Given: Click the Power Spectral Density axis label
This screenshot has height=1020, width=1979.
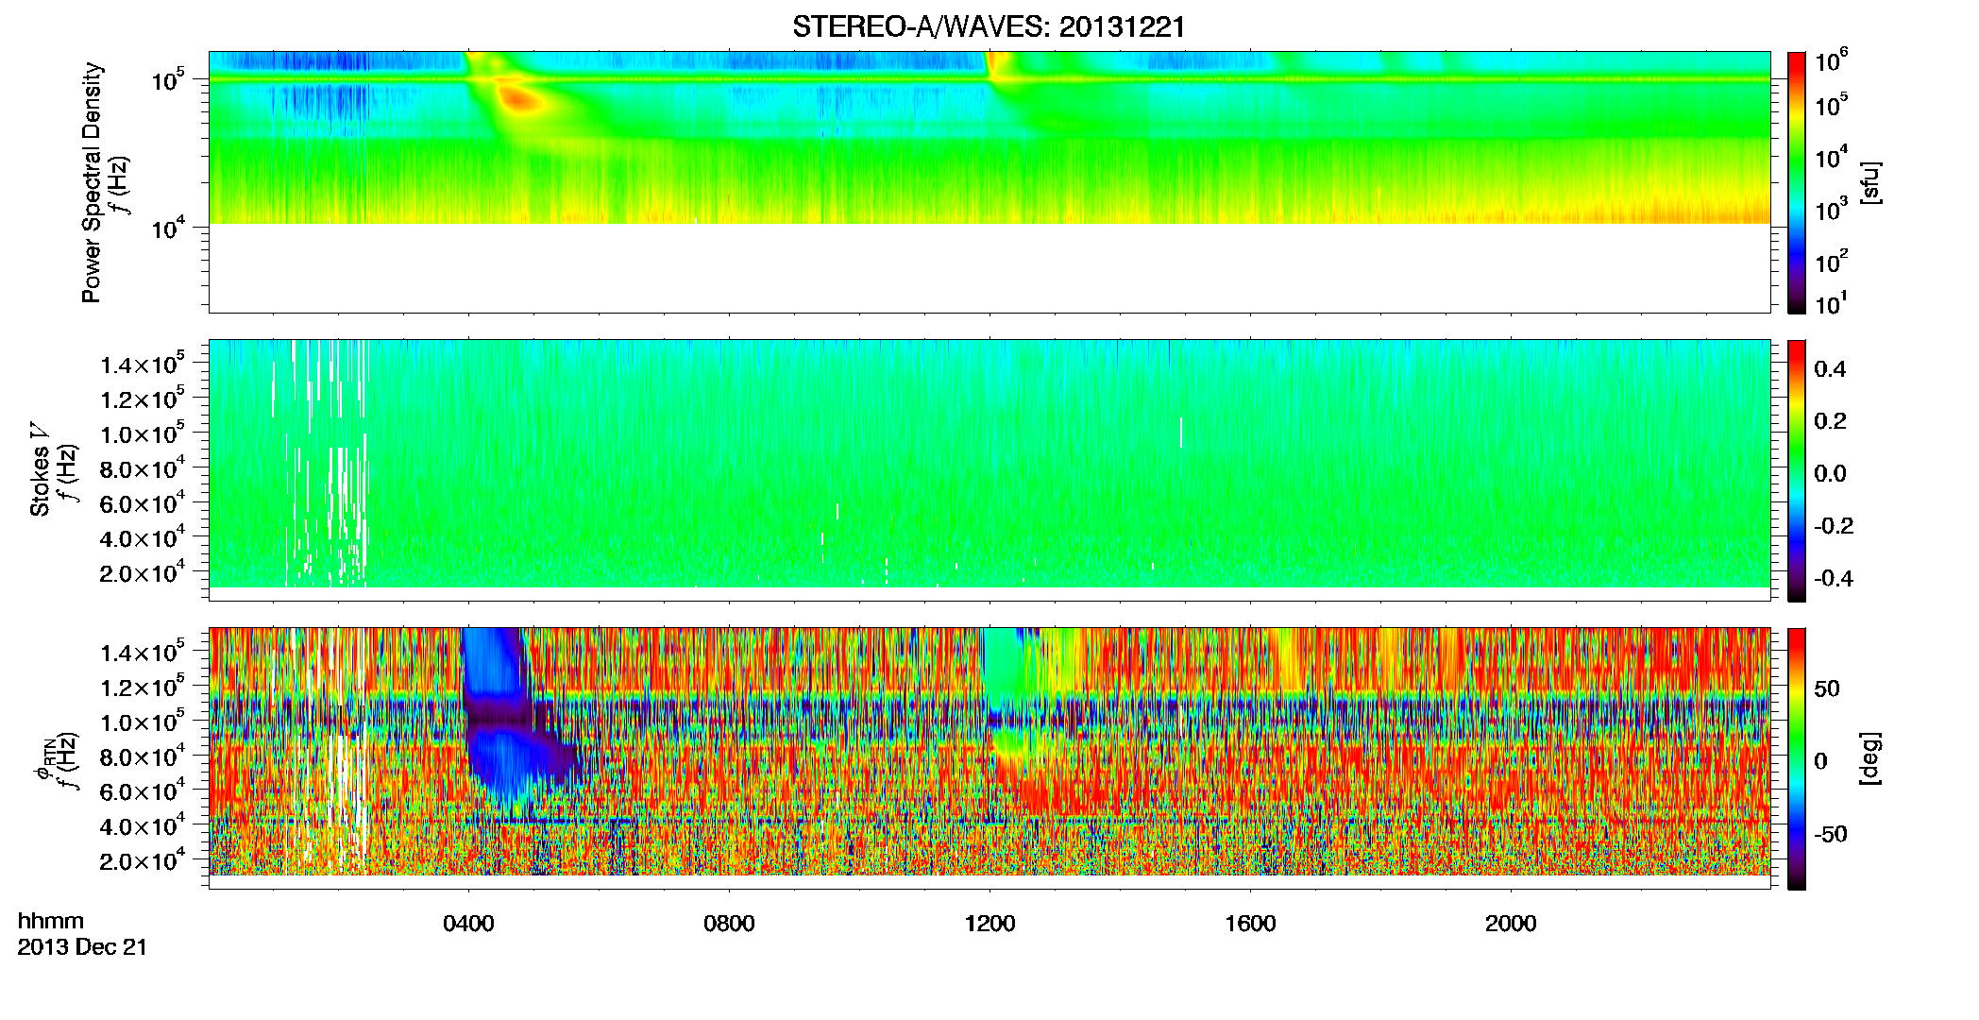Looking at the screenshot, I should coord(92,182).
